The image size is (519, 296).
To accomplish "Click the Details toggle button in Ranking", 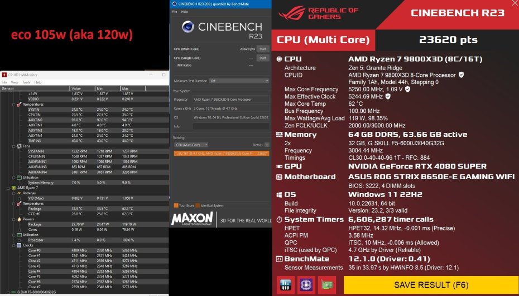I will pyautogui.click(x=267, y=145).
